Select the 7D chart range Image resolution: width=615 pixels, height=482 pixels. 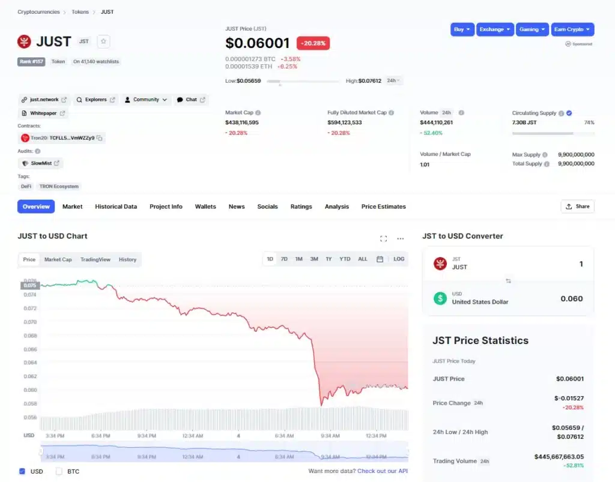click(x=284, y=259)
